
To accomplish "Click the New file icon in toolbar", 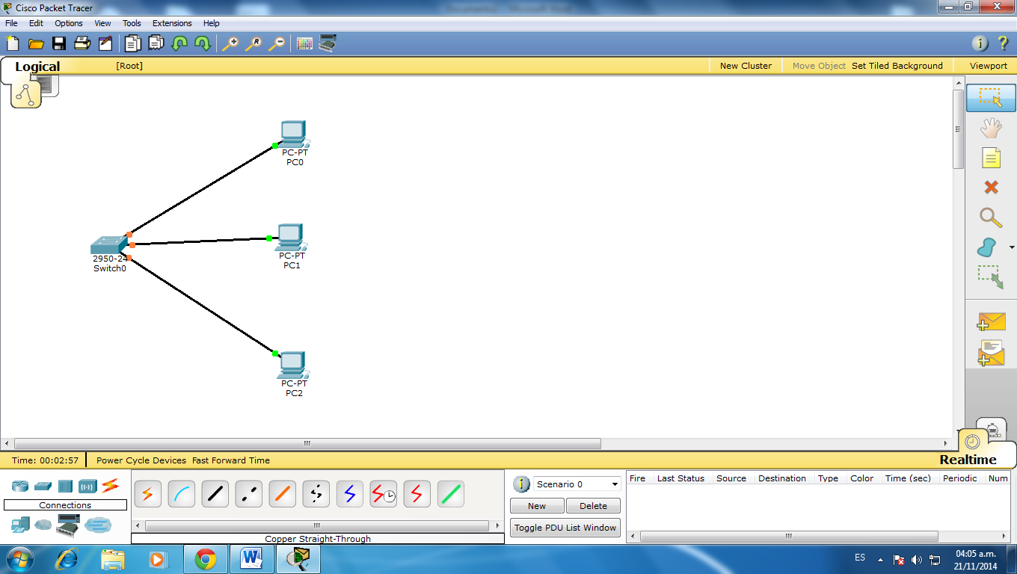I will 13,43.
